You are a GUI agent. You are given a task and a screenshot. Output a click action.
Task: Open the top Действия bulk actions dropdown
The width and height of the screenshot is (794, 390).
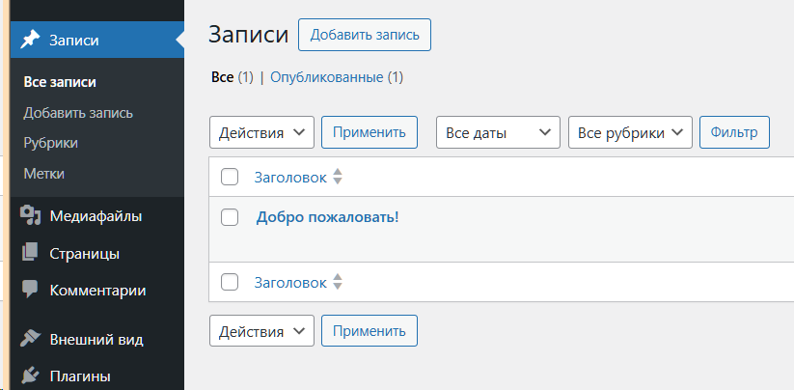[x=261, y=133]
